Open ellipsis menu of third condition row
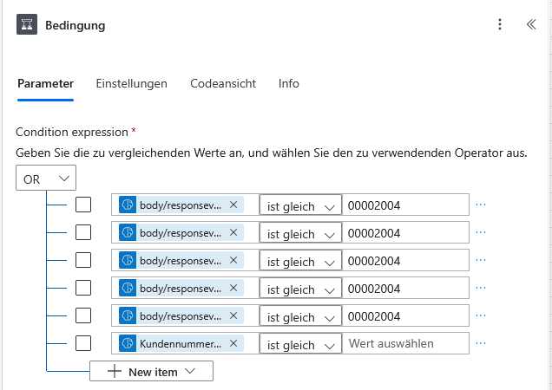 (x=481, y=260)
